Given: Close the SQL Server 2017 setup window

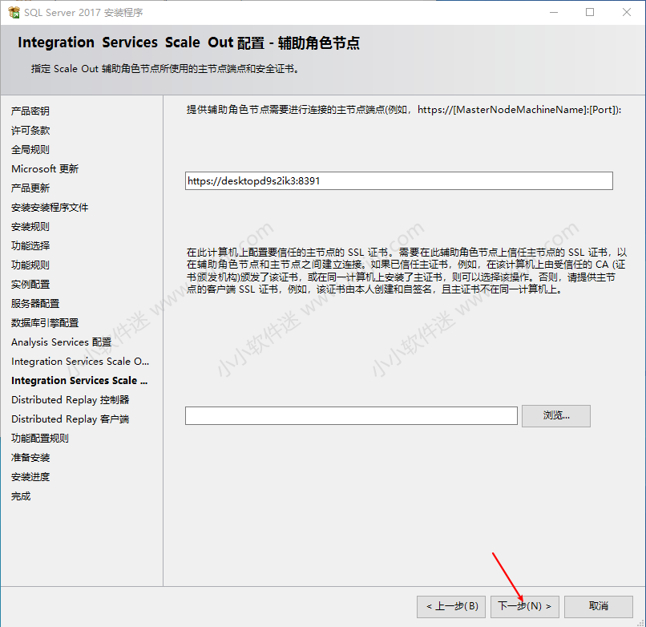Looking at the screenshot, I should pos(627,12).
